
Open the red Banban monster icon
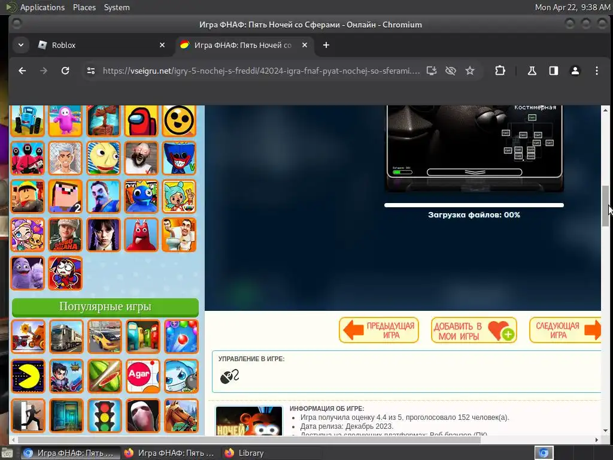(x=141, y=235)
